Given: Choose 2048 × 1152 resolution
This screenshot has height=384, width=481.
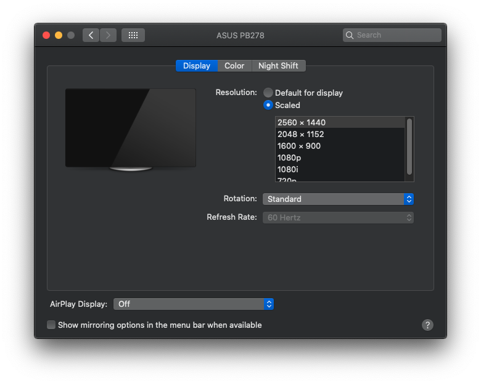Looking at the screenshot, I should 340,134.
